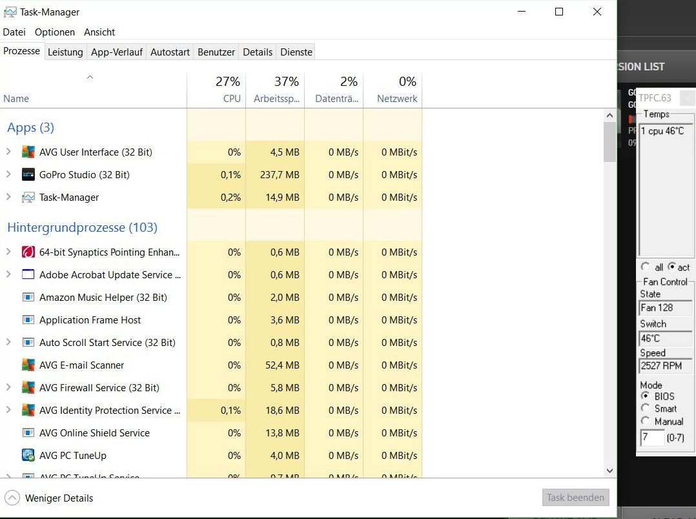Screen dimensions: 696x519
Task: Sort by the Arbeitsspeicher column header
Action: point(275,90)
